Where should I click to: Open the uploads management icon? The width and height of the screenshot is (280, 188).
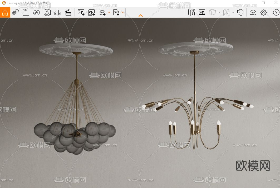coord(202,12)
